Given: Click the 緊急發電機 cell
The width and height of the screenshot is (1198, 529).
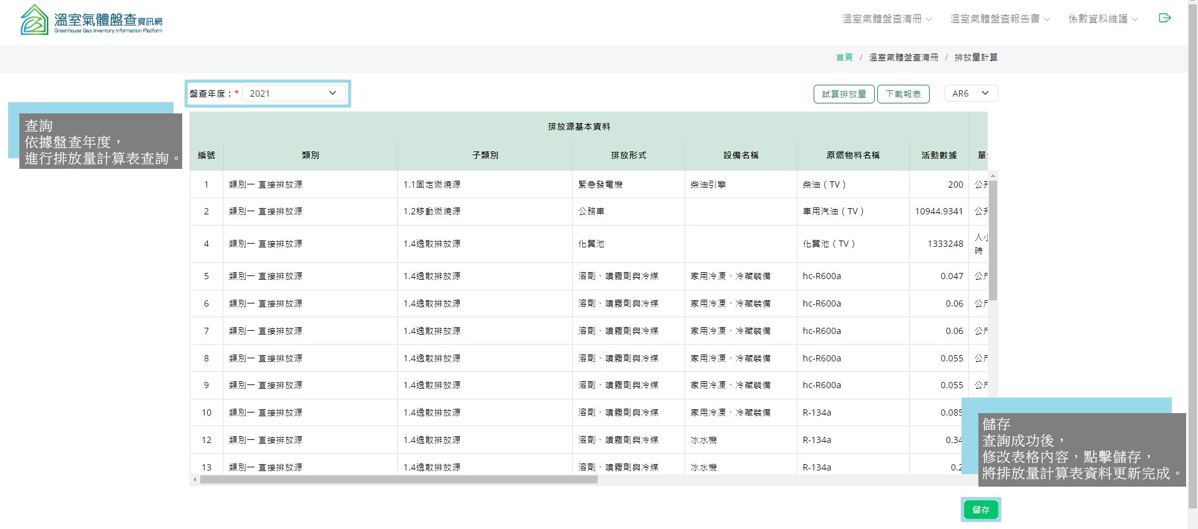Looking at the screenshot, I should tap(628, 184).
